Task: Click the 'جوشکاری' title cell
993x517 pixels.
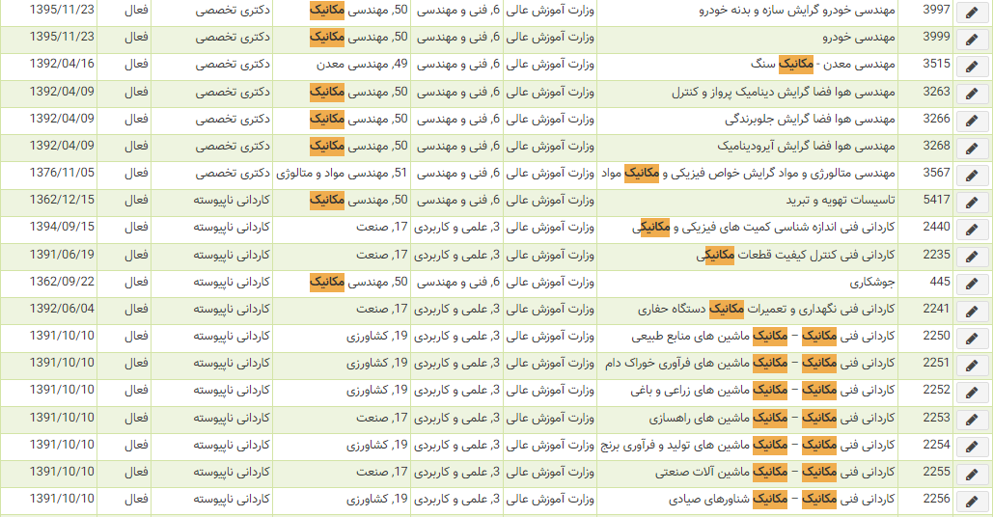Action: tap(872, 282)
